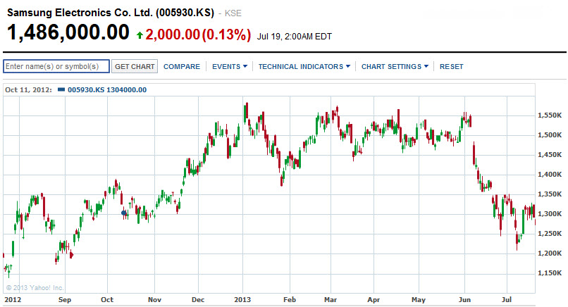Click the 1,500K price axis label
Screen dimensions: 568x307
tap(550, 135)
